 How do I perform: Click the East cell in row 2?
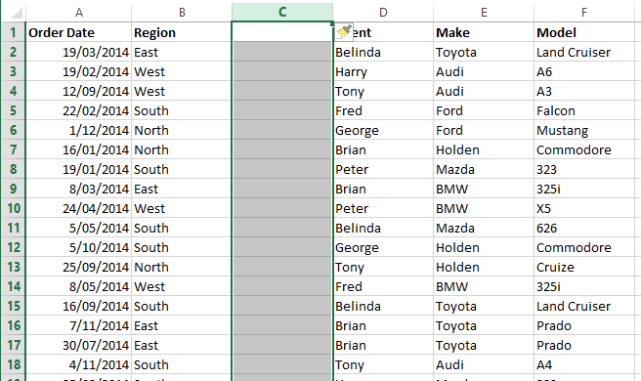(182, 52)
